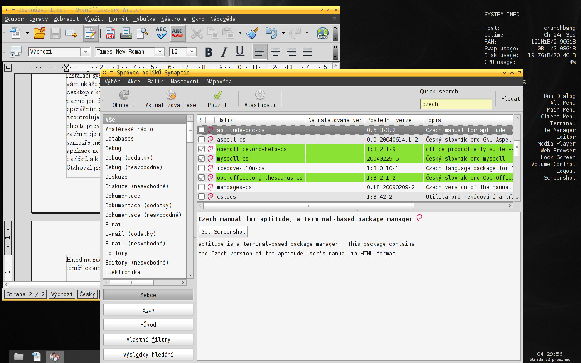581x363 pixels.
Task: Click the Get Screenshot button
Action: [223, 231]
